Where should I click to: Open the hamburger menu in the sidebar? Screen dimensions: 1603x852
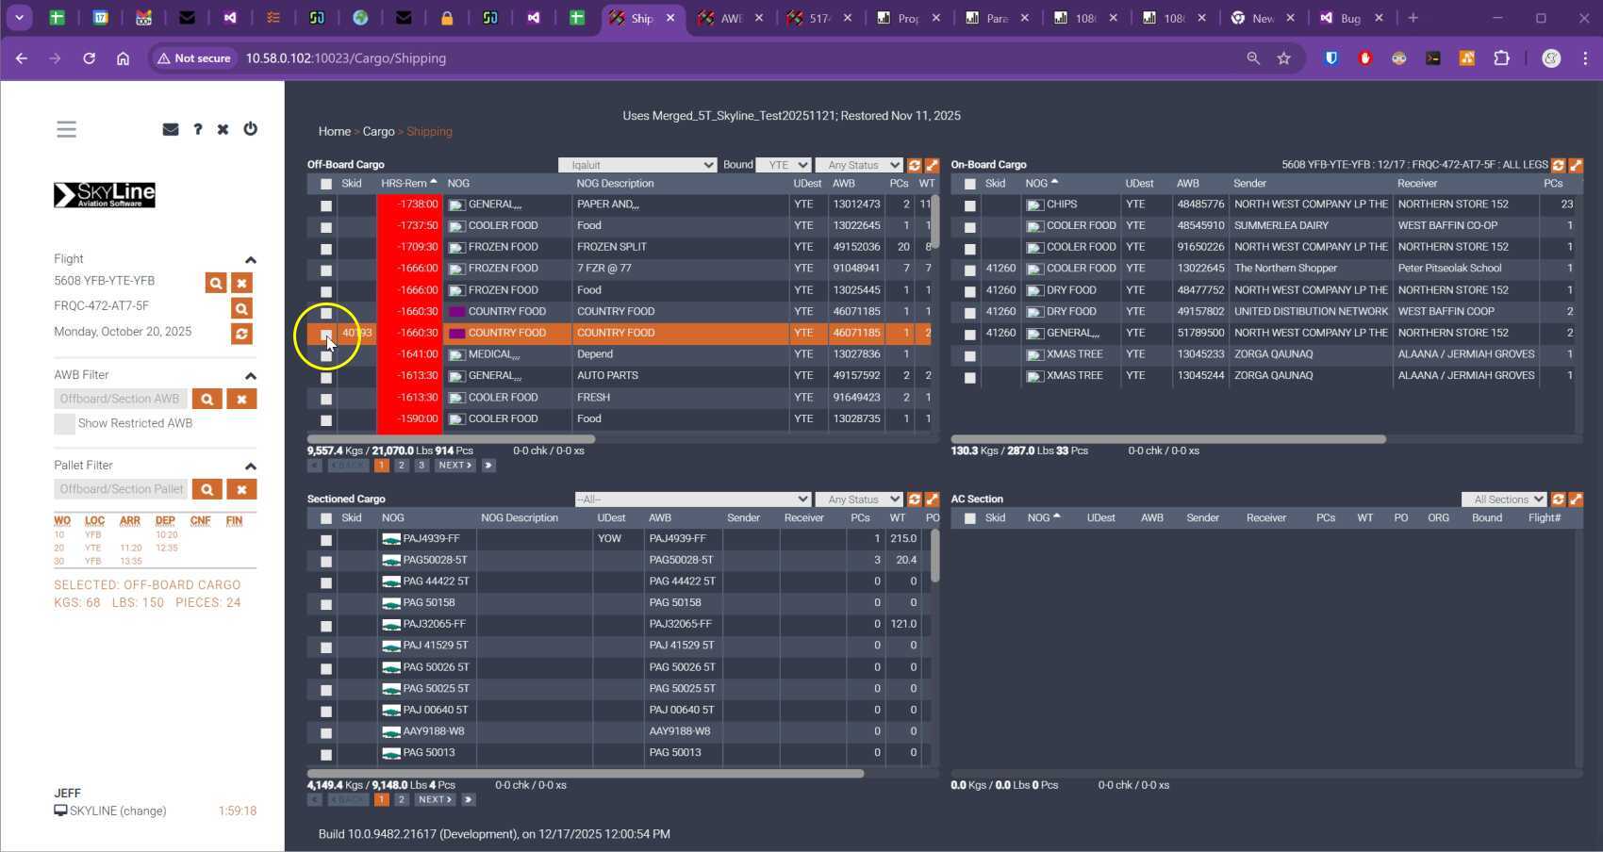66,129
